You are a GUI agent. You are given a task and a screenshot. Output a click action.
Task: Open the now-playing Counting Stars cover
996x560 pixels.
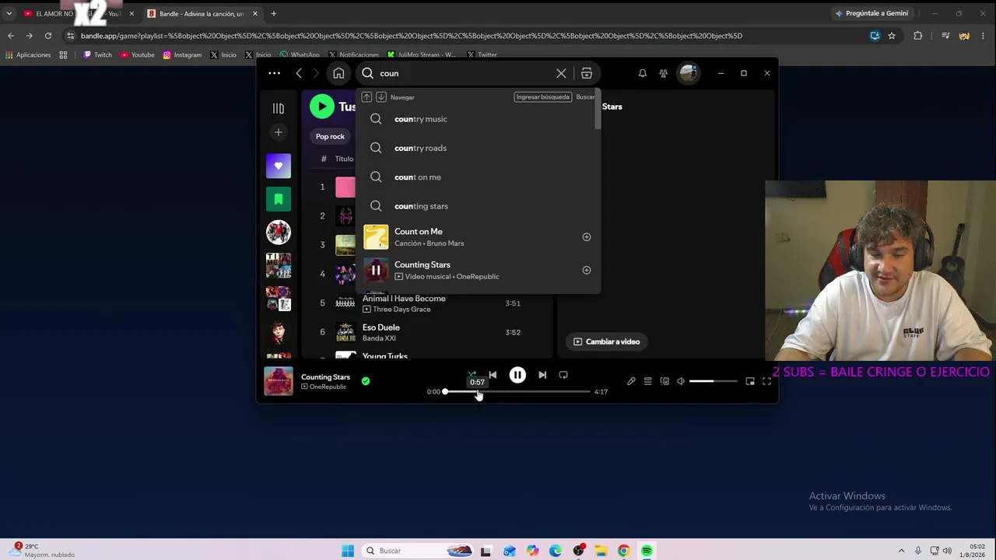coord(279,381)
